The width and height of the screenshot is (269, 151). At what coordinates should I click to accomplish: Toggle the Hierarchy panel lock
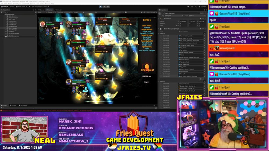[34, 10]
